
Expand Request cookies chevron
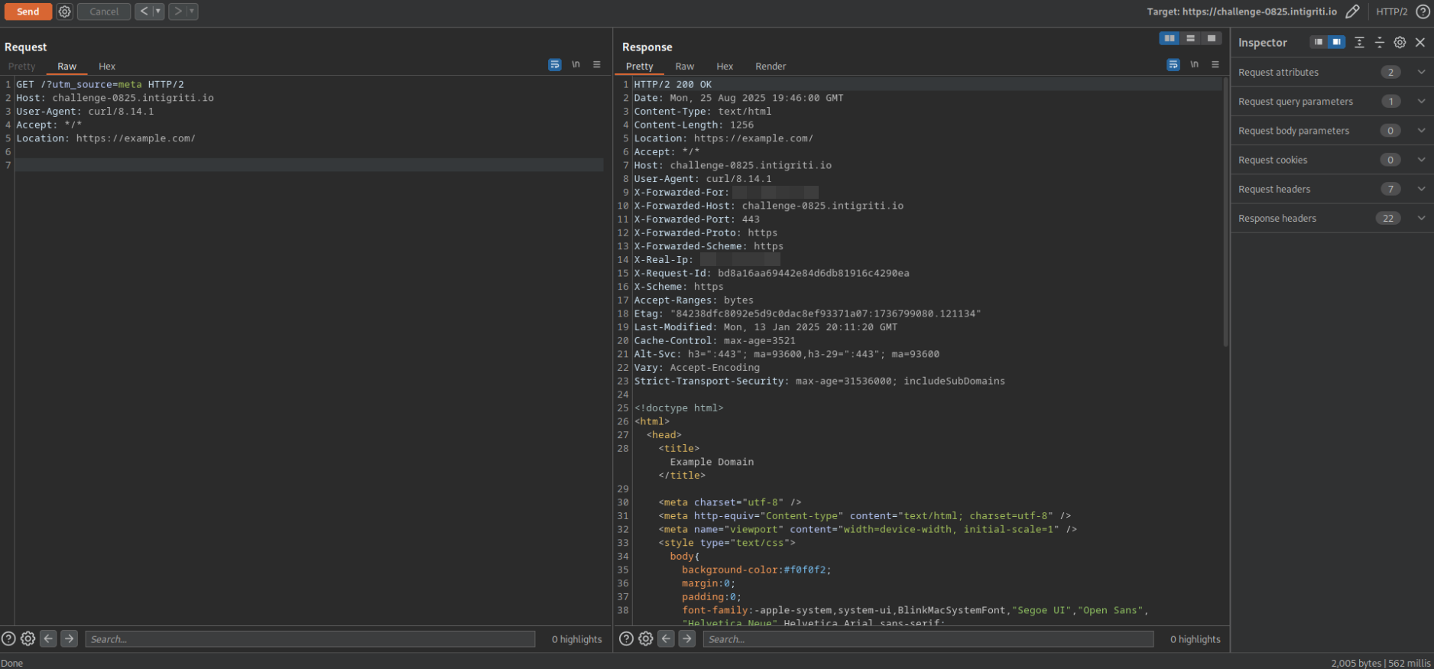[1421, 160]
